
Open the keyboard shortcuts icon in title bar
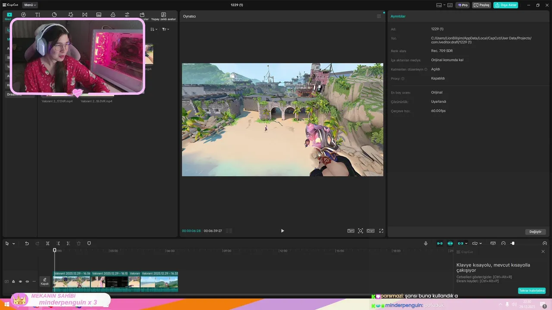(x=450, y=5)
